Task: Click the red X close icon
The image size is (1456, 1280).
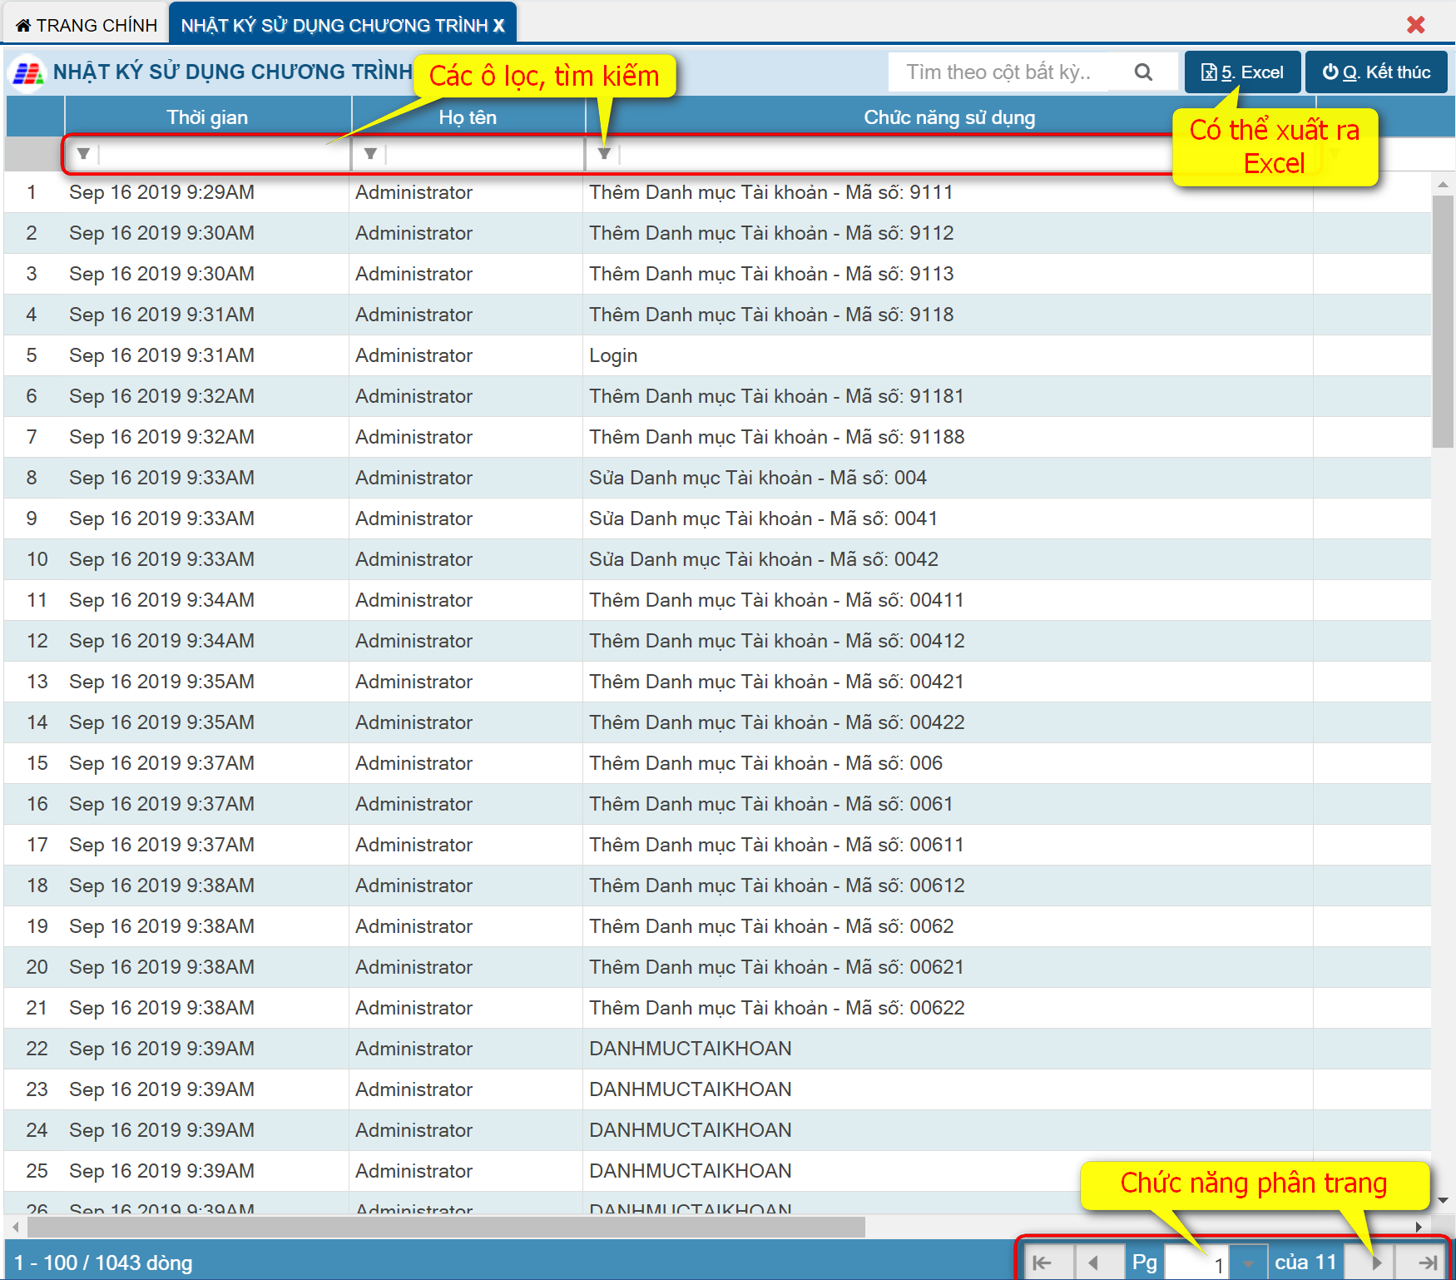Action: click(1415, 25)
